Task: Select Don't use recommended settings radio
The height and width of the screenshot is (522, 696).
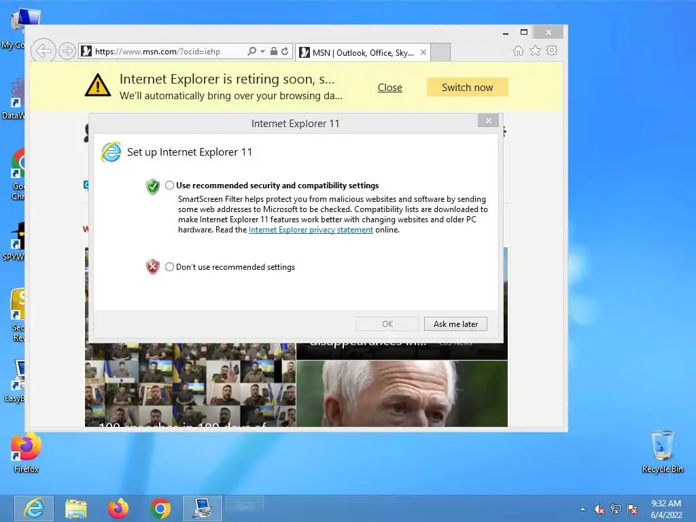Action: pyautogui.click(x=169, y=266)
